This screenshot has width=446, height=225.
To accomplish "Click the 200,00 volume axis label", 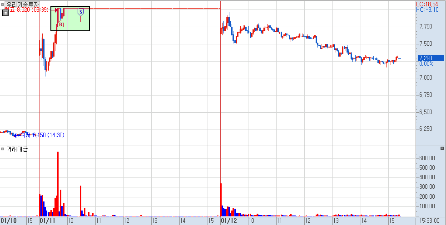I will [x=427, y=196].
